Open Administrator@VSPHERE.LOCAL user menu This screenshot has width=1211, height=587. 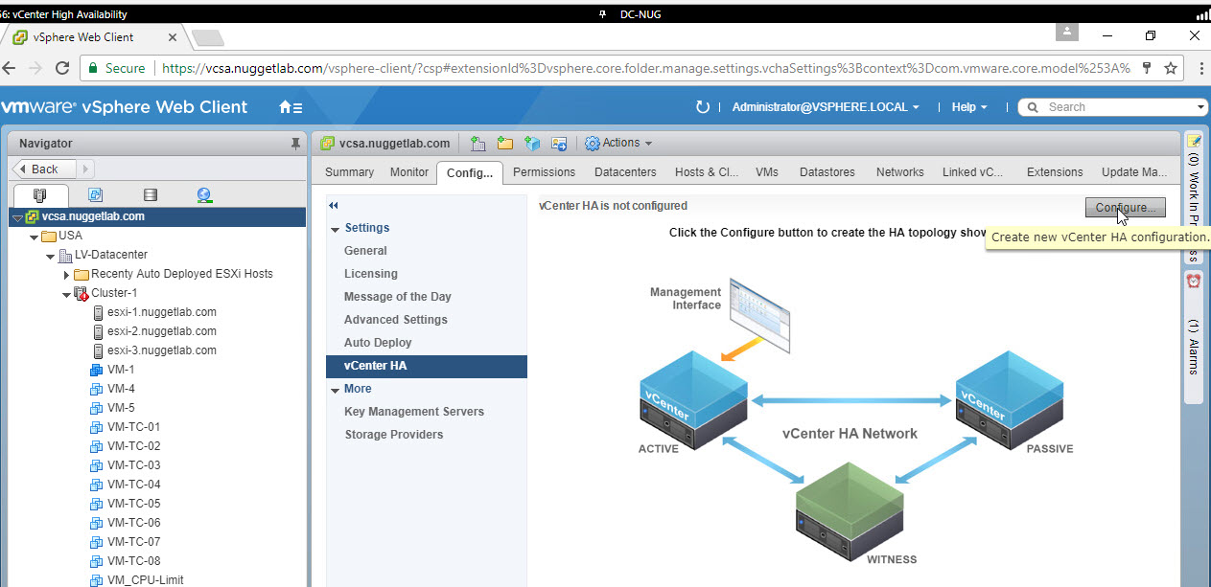coord(825,107)
